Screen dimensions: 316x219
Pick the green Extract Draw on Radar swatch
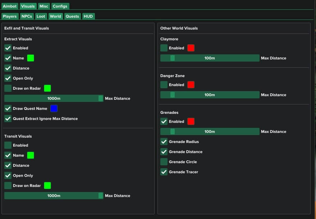47,88
